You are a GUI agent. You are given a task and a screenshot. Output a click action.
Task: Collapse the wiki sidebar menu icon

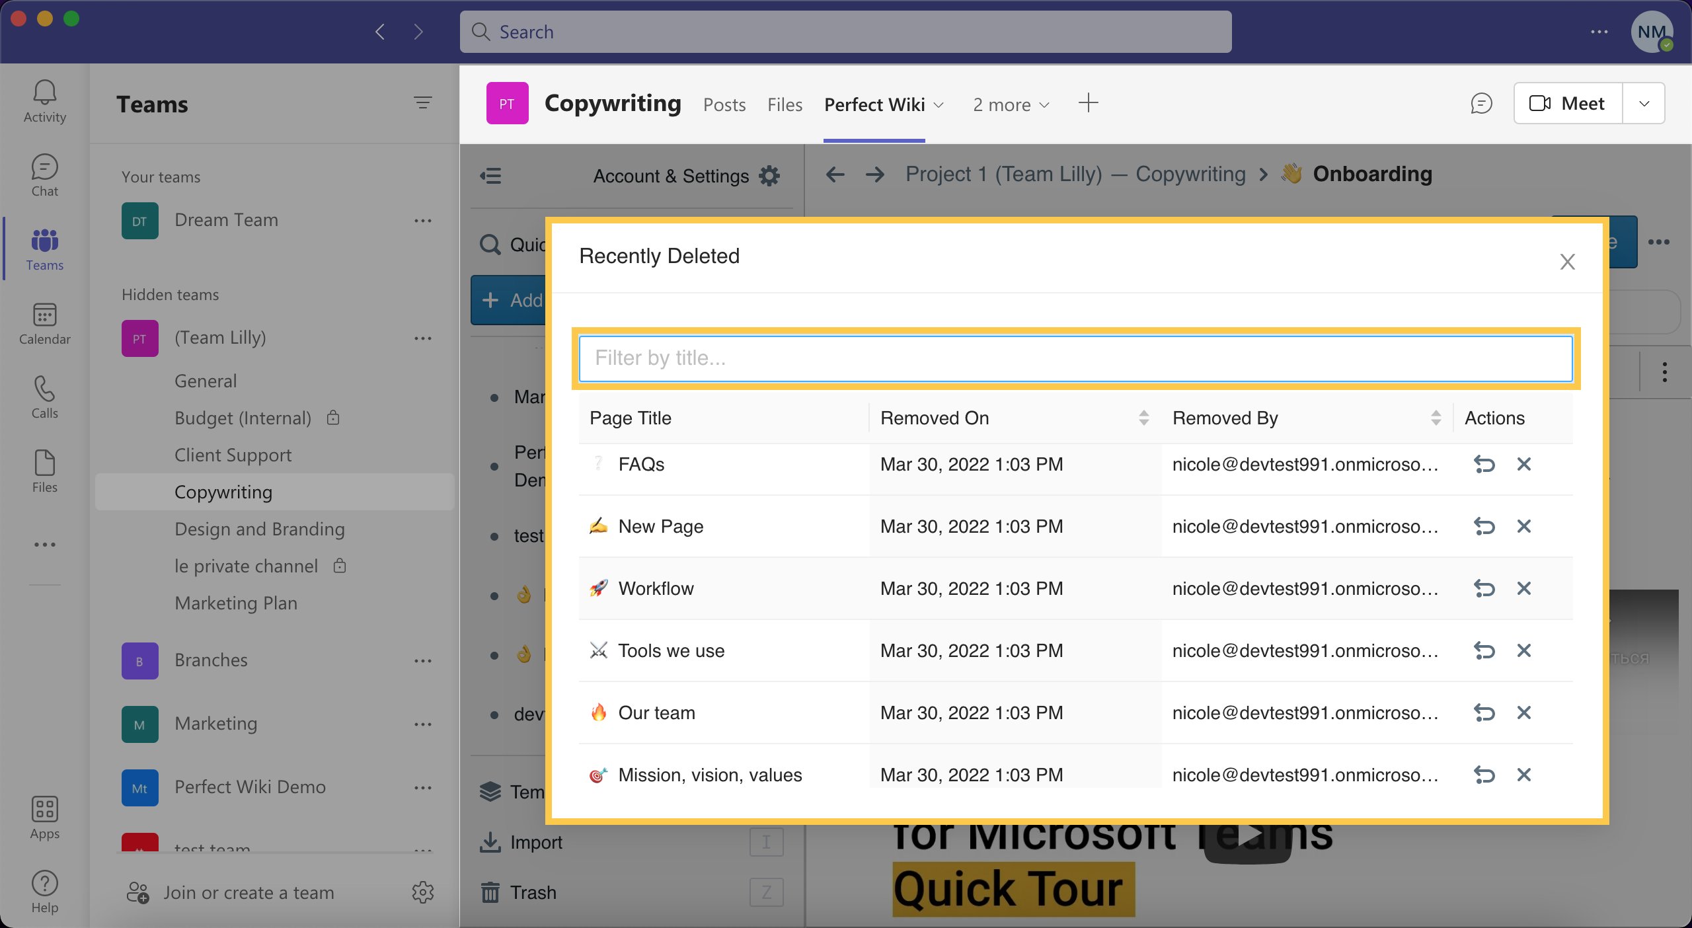pyautogui.click(x=490, y=176)
